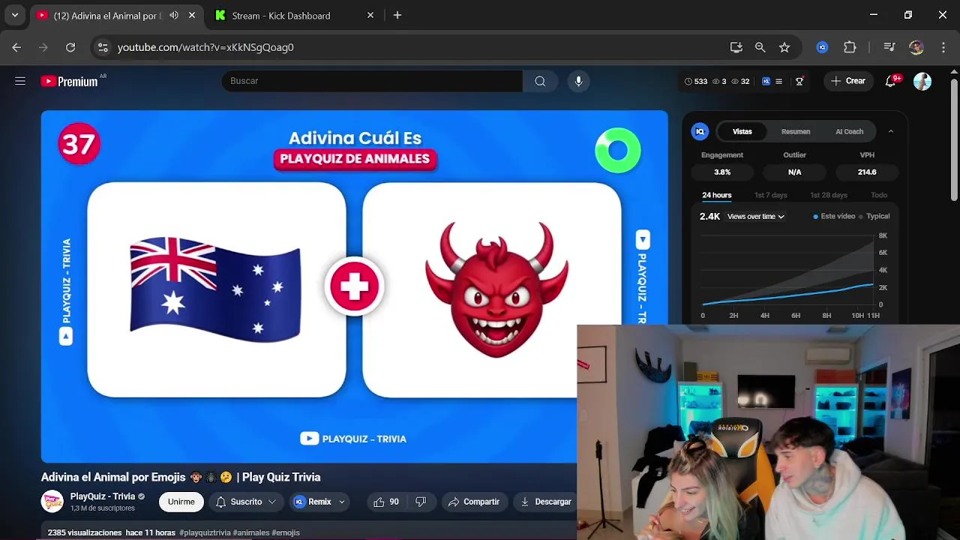
Task: Open Suscrito notification dropdown
Action: tap(246, 502)
